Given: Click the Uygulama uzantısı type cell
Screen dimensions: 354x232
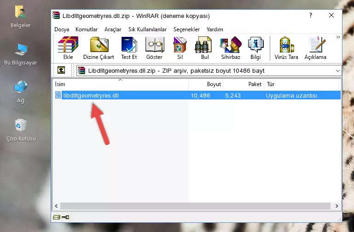Looking at the screenshot, I should [x=291, y=95].
